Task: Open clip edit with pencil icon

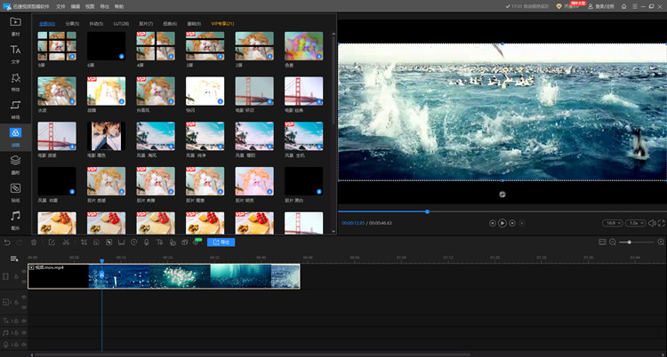Action: 52,242
